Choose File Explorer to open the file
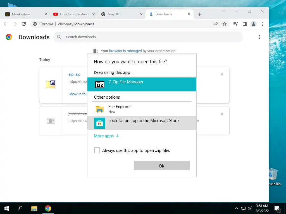 (142, 109)
